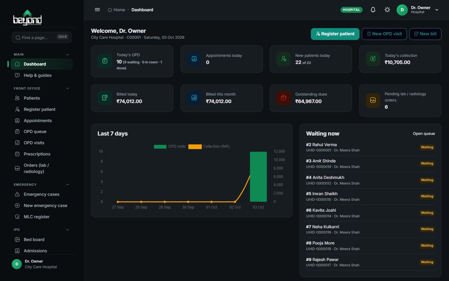Create a New bill
The image size is (449, 281).
[425, 34]
